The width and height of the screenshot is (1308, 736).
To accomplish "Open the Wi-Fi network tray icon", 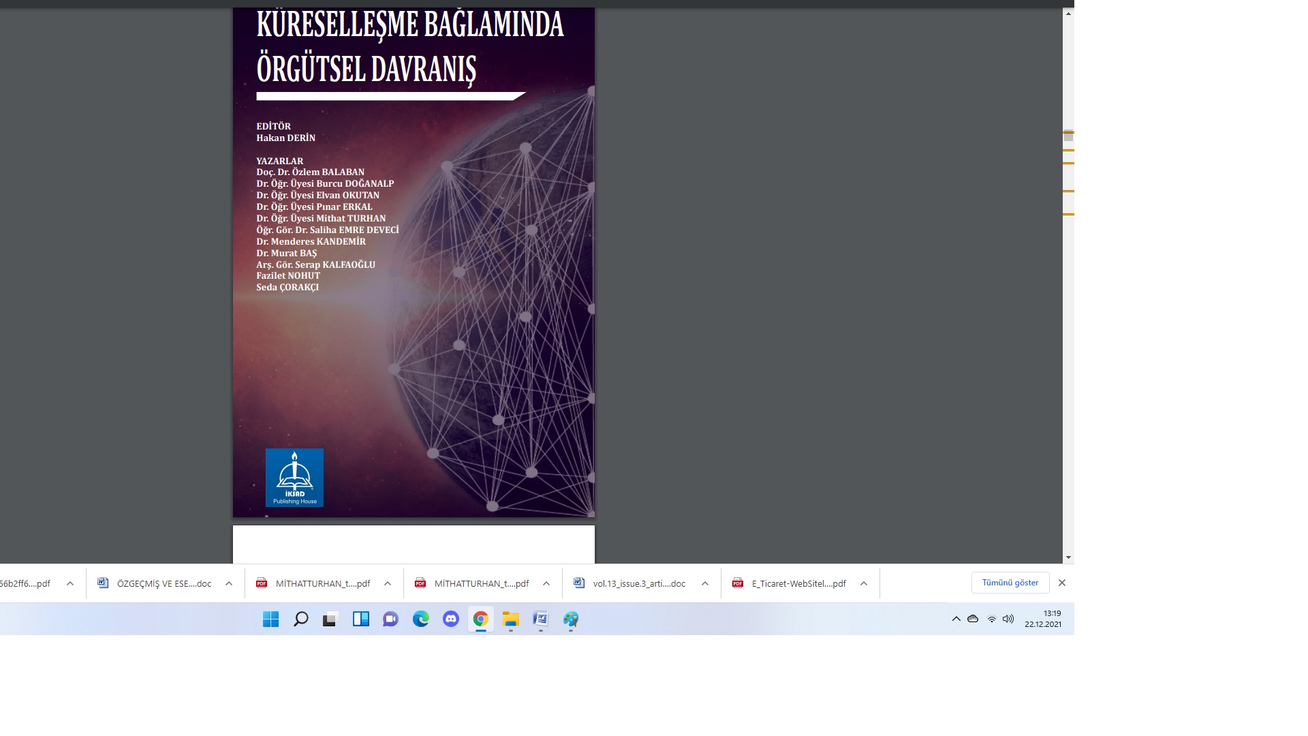I will (x=991, y=619).
